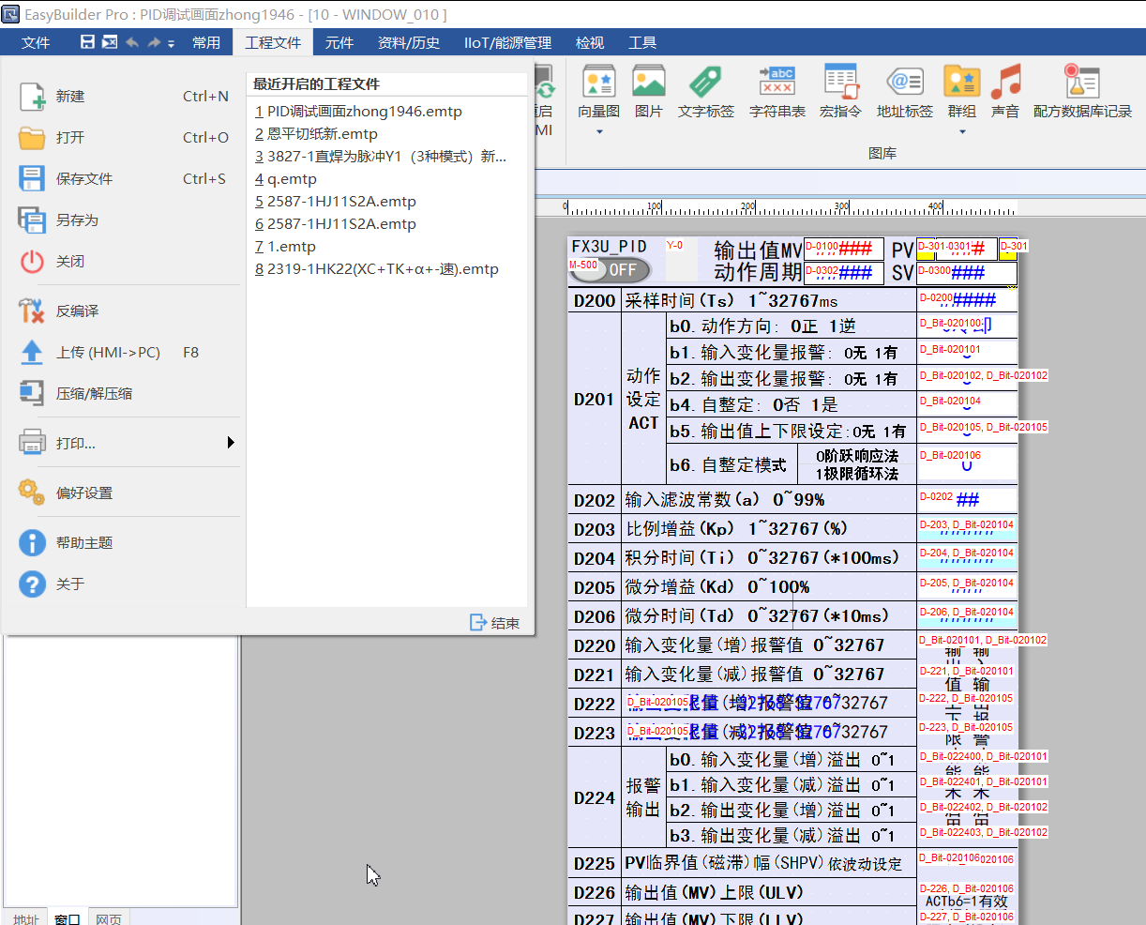Image resolution: width=1146 pixels, height=925 pixels.
Task: Open the quick access toolbar customize dropdown
Action: point(172,43)
